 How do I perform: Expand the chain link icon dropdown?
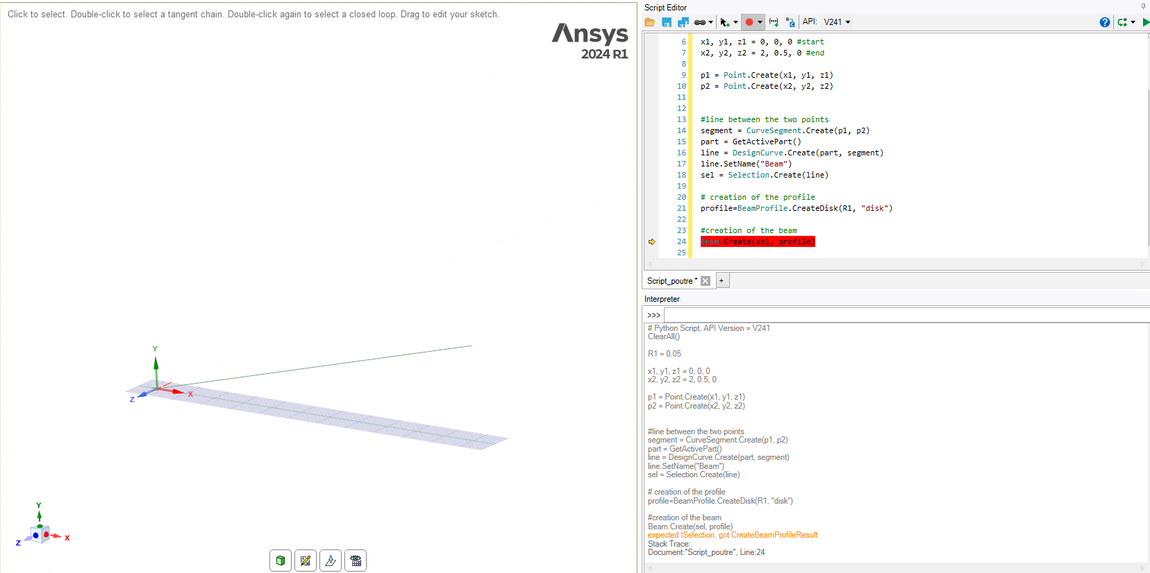coord(710,22)
